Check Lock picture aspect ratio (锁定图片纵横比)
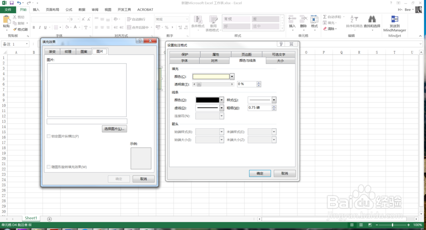The image size is (426, 230). coord(49,136)
